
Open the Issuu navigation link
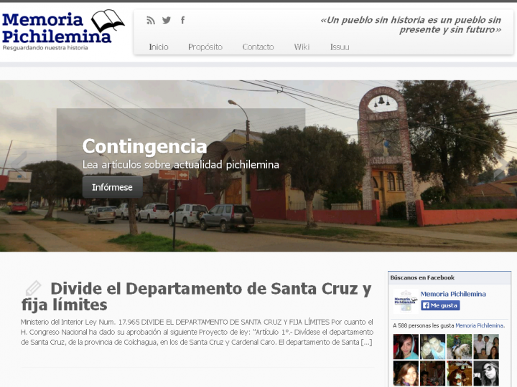pos(340,47)
